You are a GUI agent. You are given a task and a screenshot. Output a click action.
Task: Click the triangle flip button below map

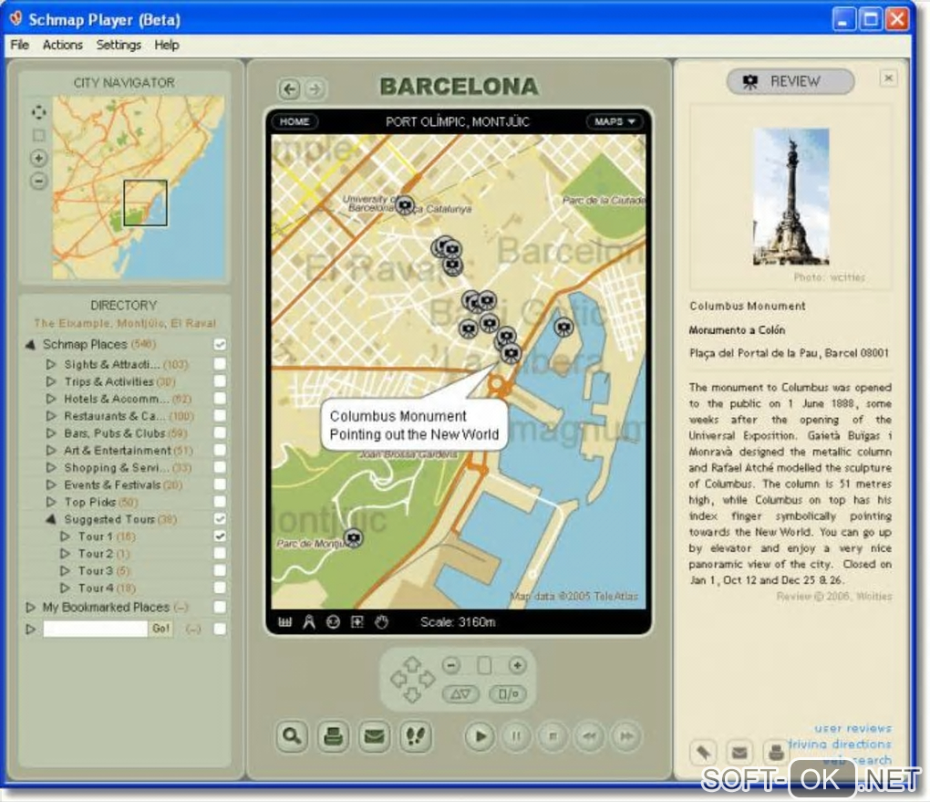tap(460, 693)
